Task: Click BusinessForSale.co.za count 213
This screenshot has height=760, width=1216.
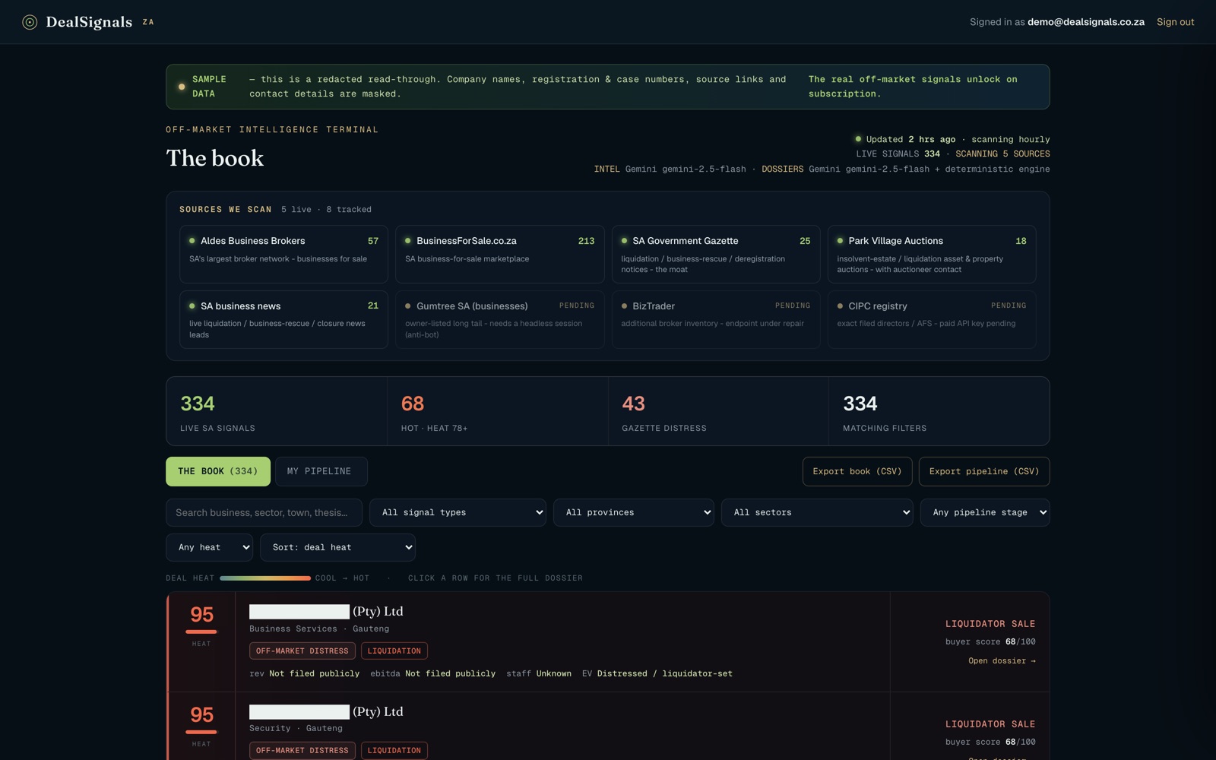Action: tap(586, 241)
